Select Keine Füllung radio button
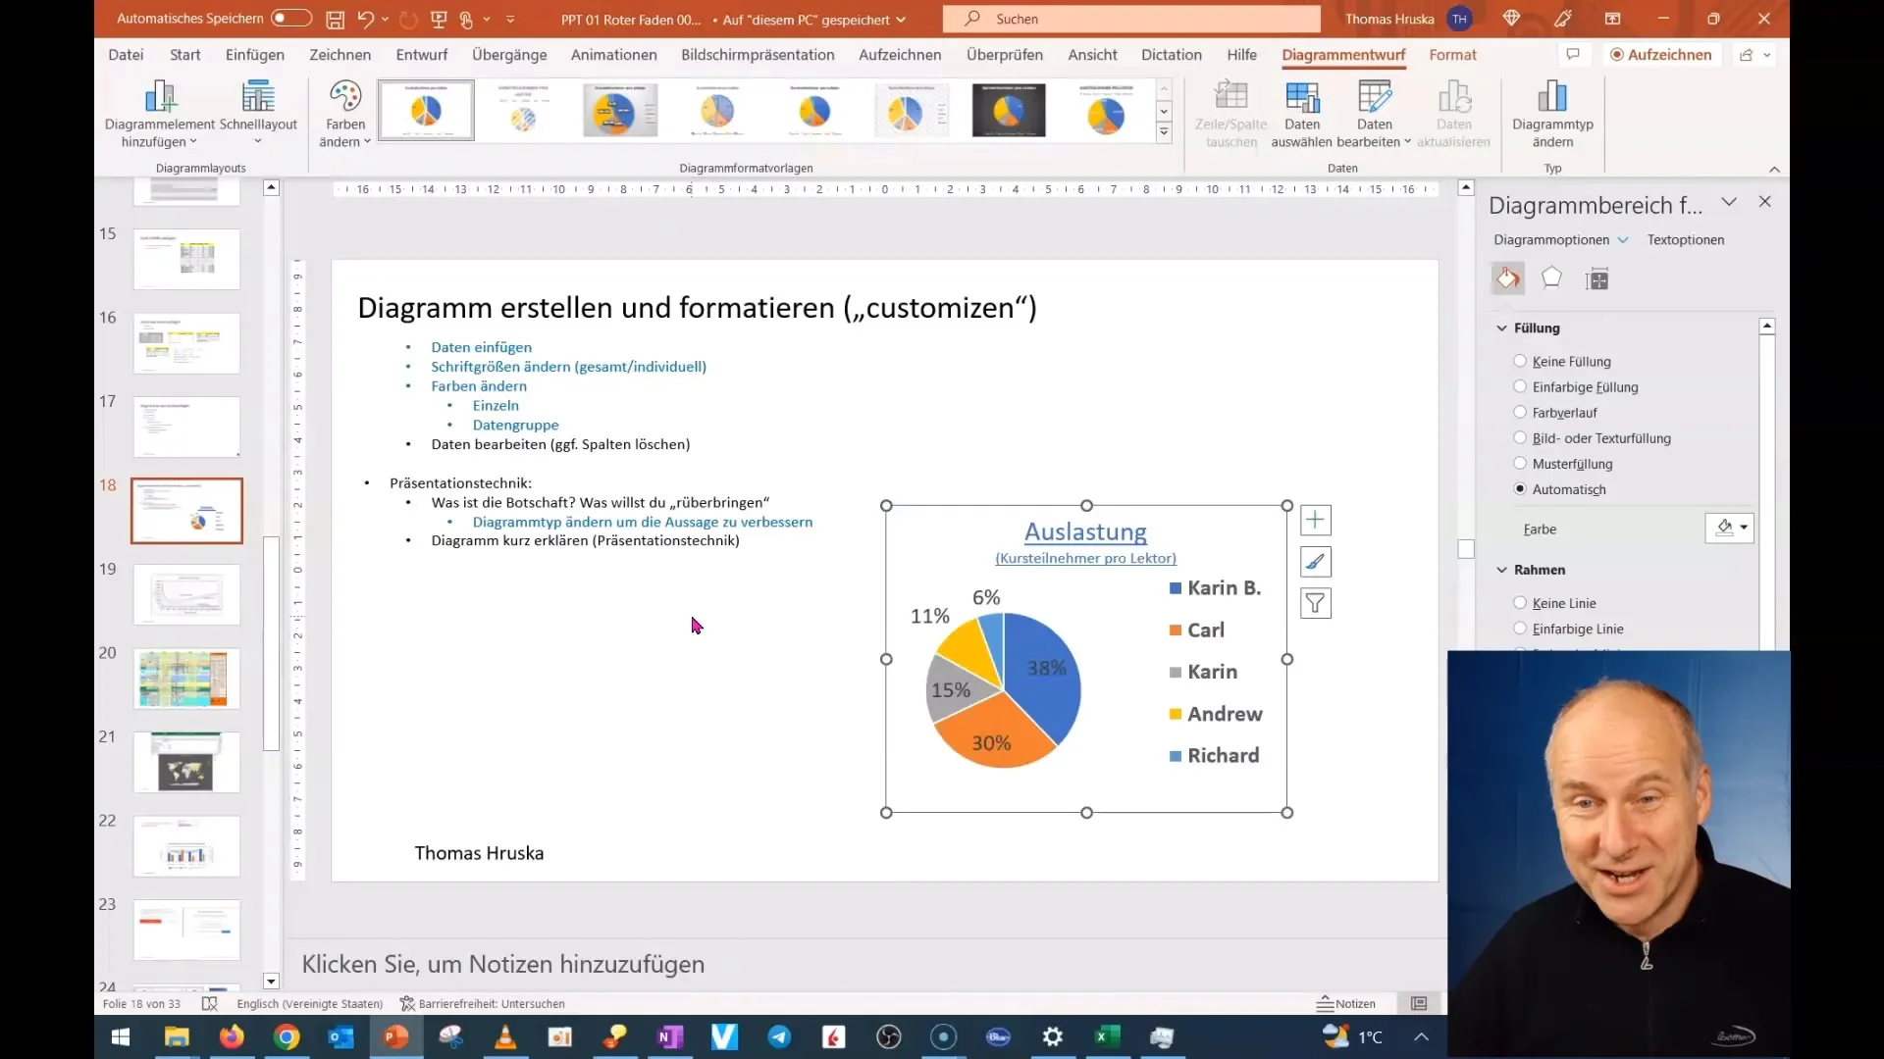 (x=1522, y=361)
